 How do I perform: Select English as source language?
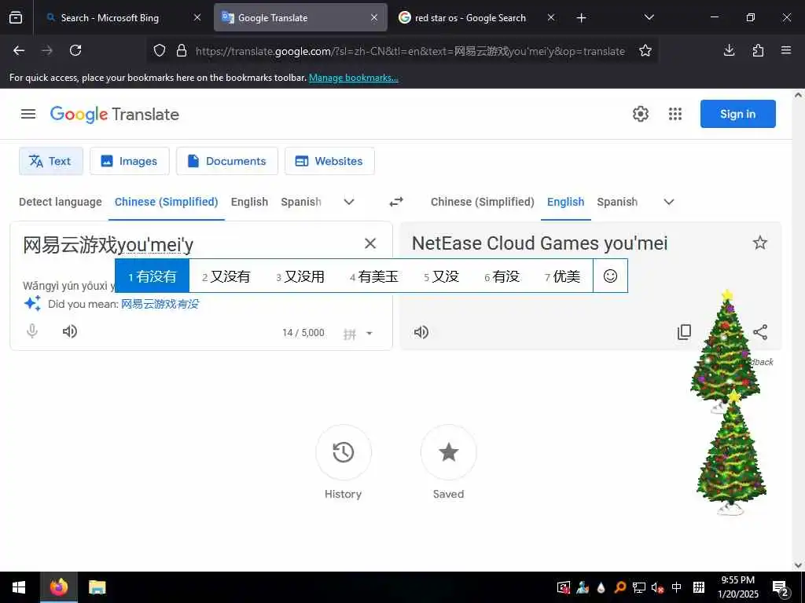coord(249,202)
